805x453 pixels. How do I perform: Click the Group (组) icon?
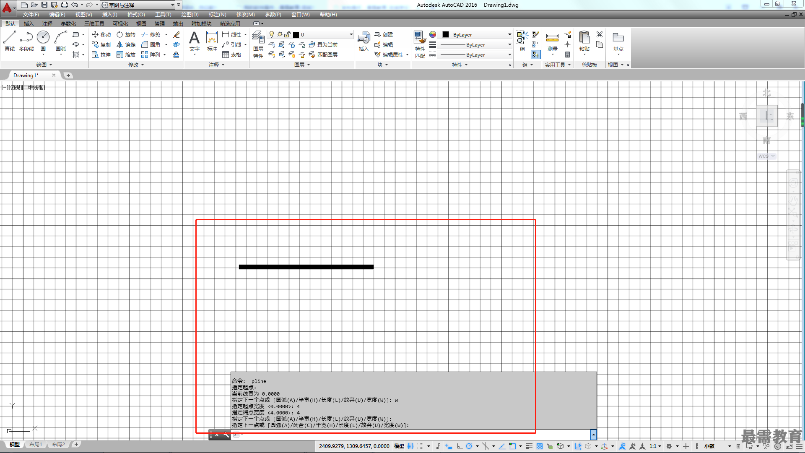(x=522, y=41)
